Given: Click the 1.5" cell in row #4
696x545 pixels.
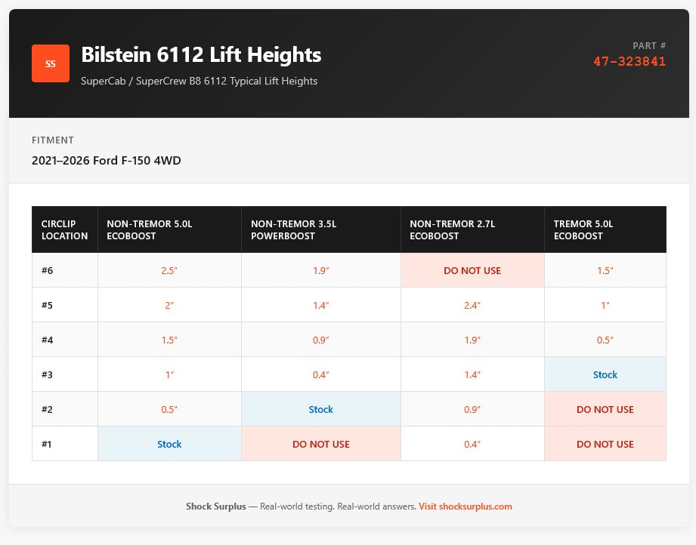Looking at the screenshot, I should tap(169, 340).
